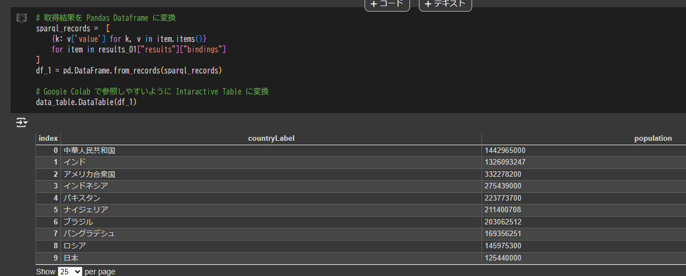The width and height of the screenshot is (686, 276).
Task: Click the population value 145975300
Action: point(503,246)
